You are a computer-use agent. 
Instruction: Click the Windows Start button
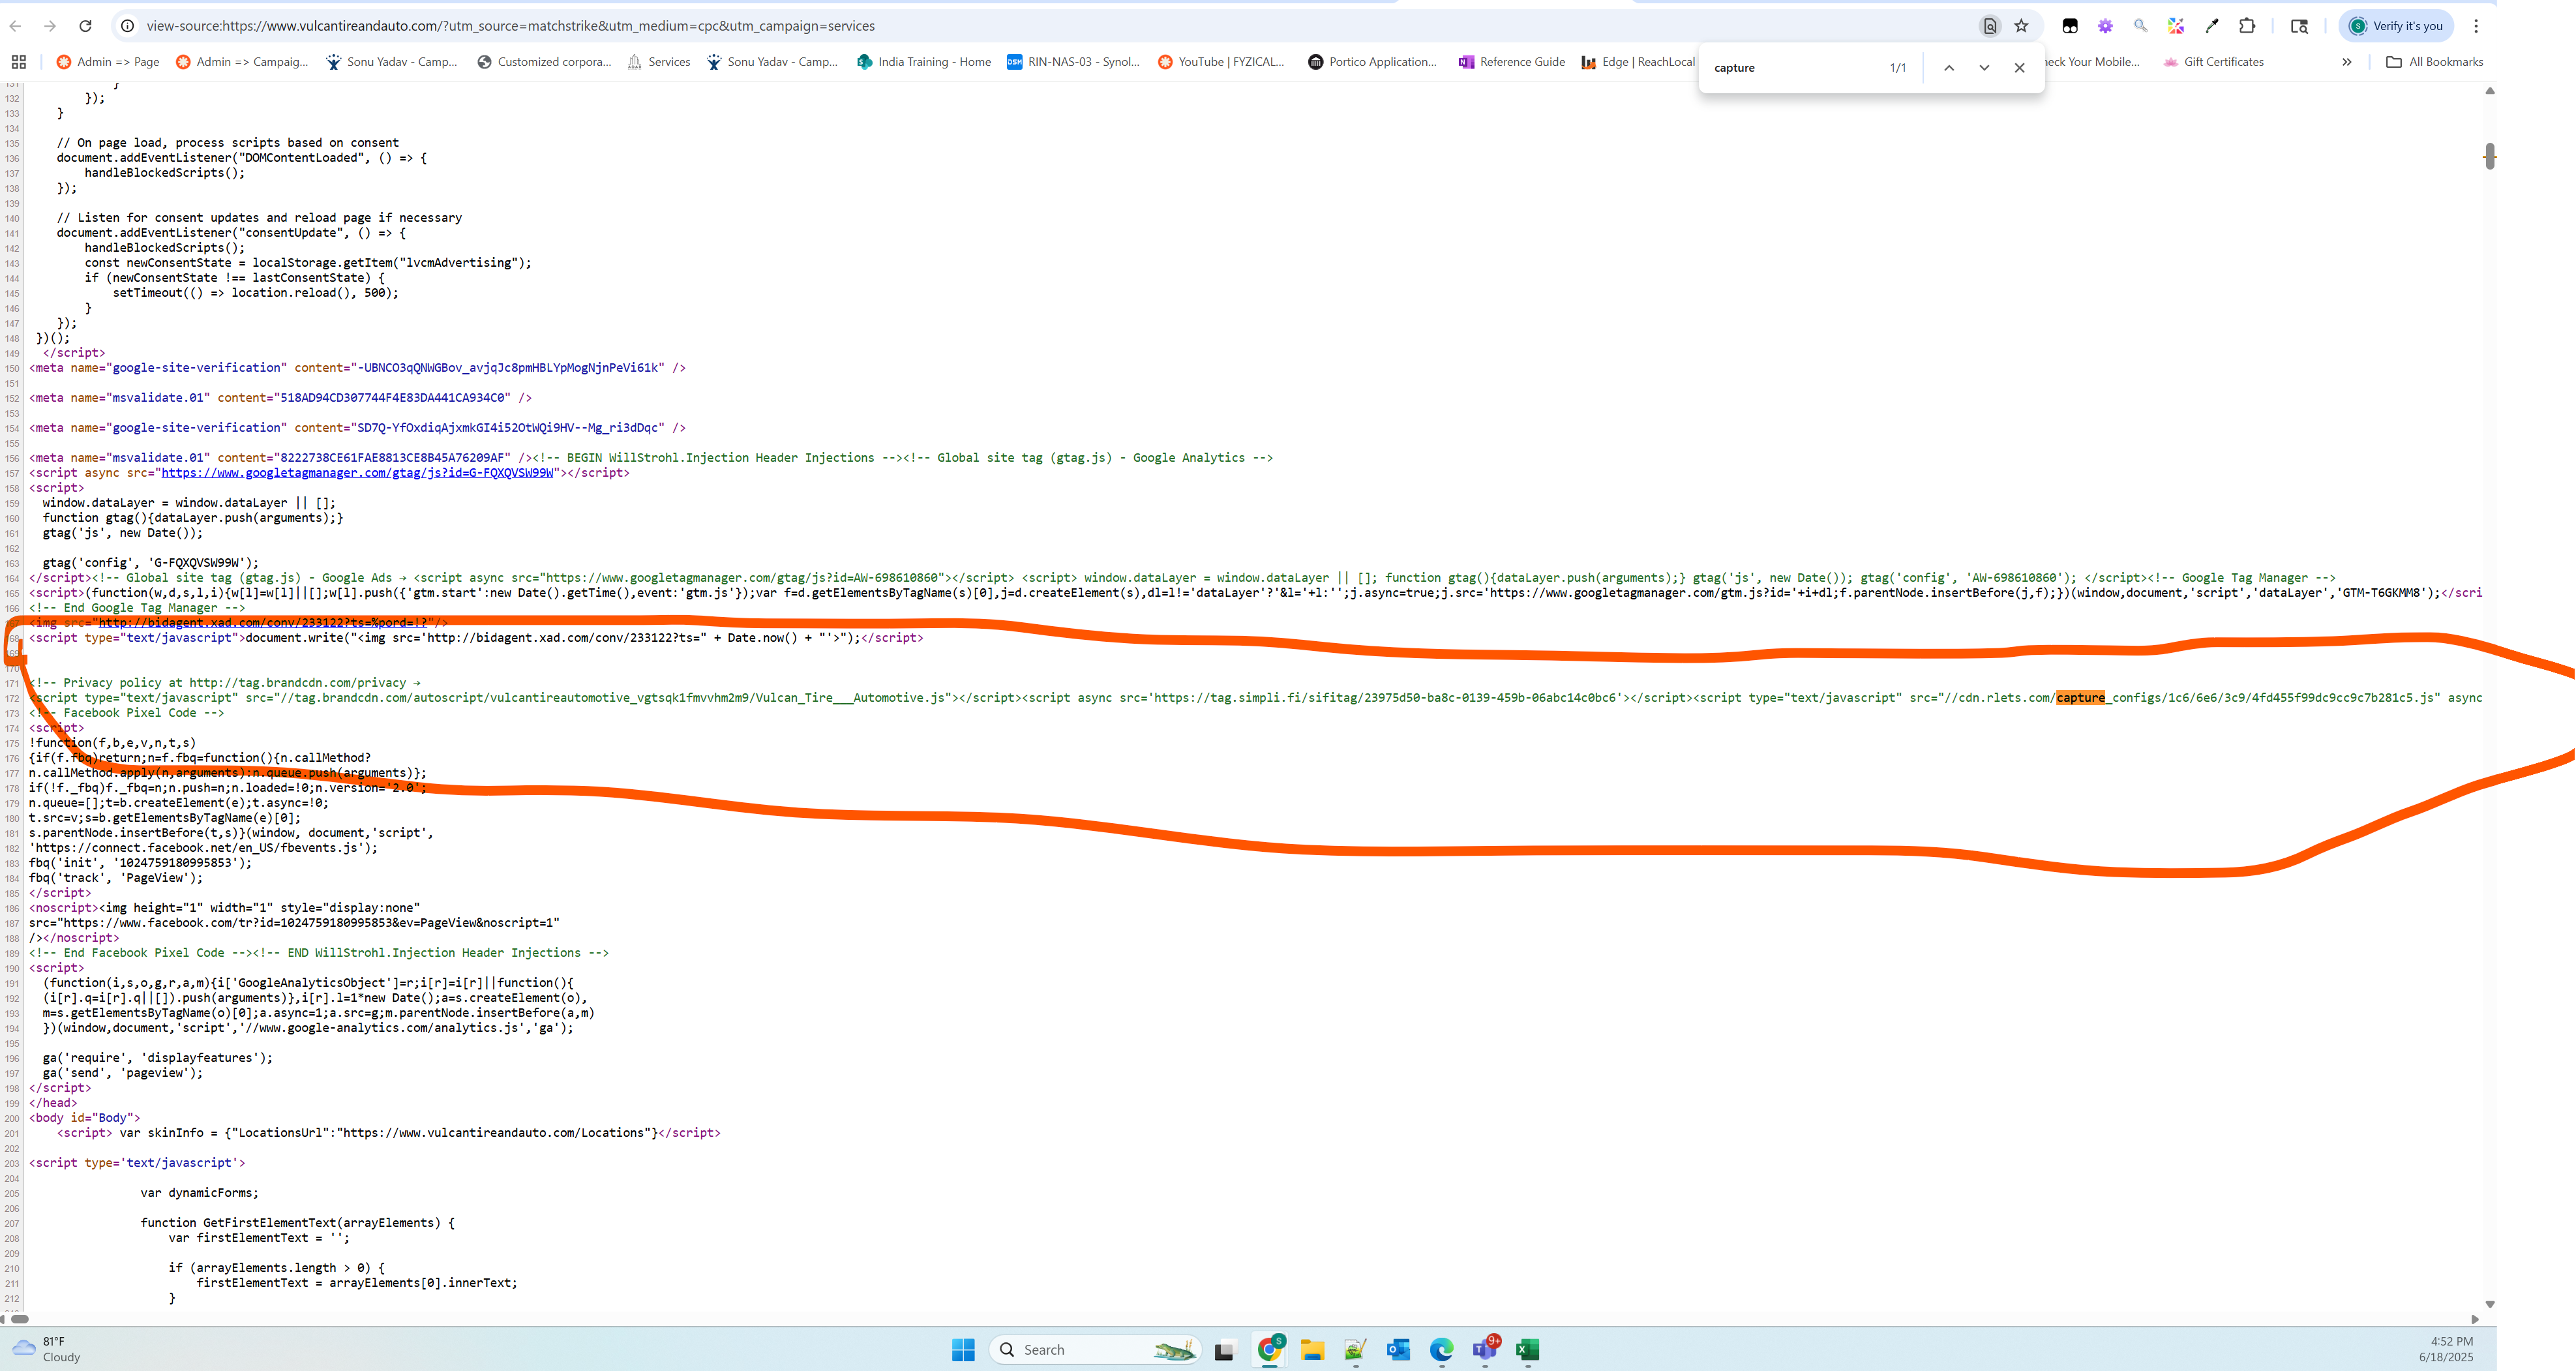coord(963,1350)
